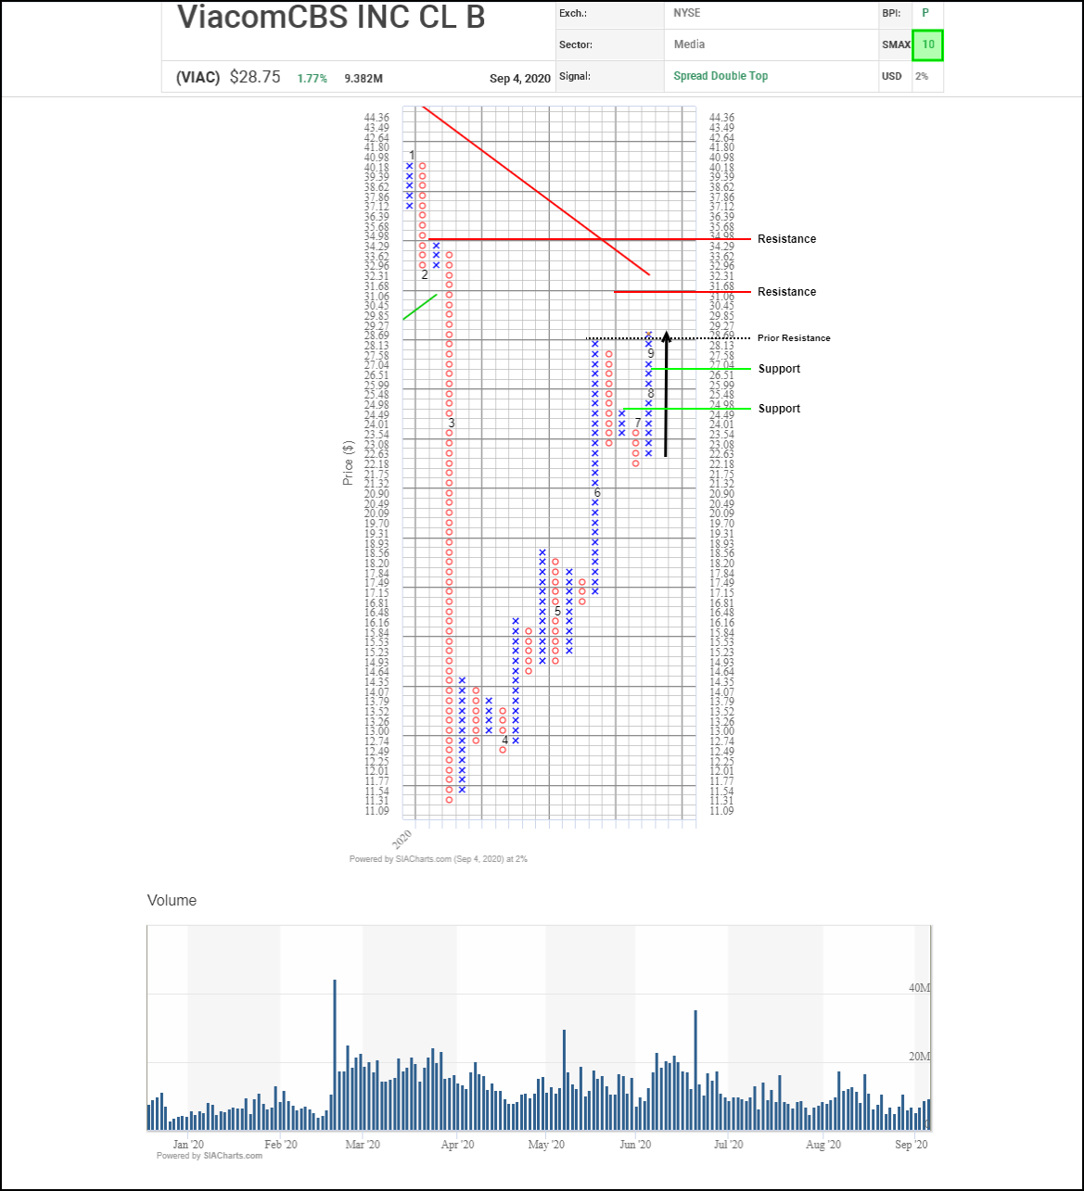Click the lower Support label near 24.98
Viewport: 1084px width, 1191px height.
click(x=779, y=409)
